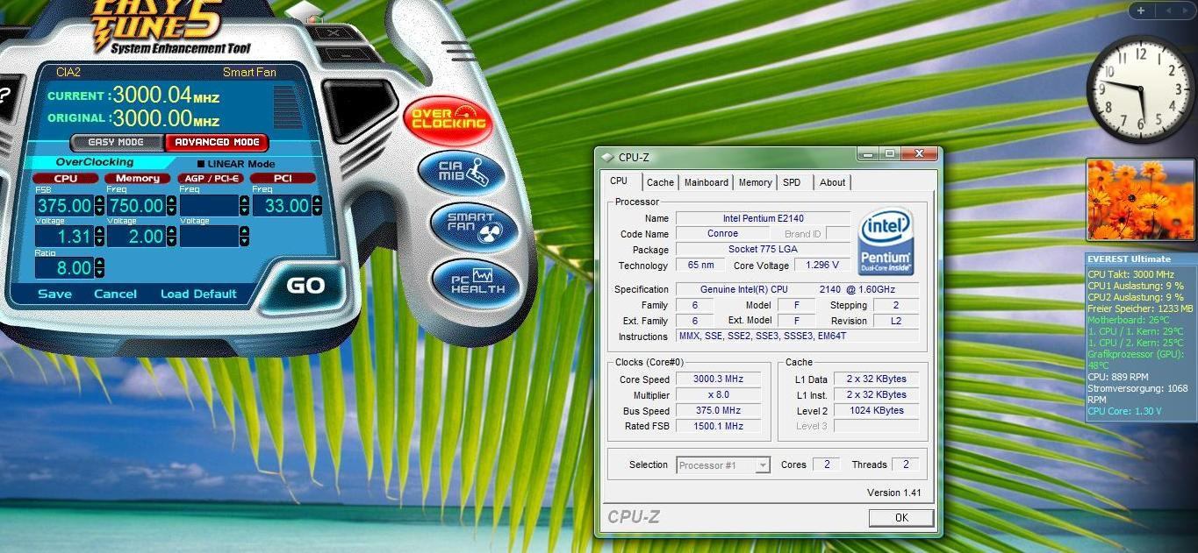1198x553 pixels.
Task: Click the Intel Pentium logo in CPU-Z
Action: click(886, 241)
